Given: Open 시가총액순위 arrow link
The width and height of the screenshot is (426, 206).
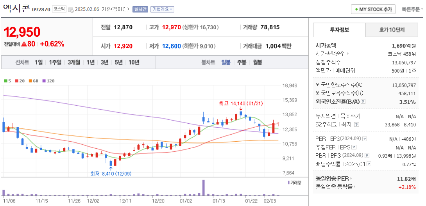Looking at the screenshot, I should point(348,54).
